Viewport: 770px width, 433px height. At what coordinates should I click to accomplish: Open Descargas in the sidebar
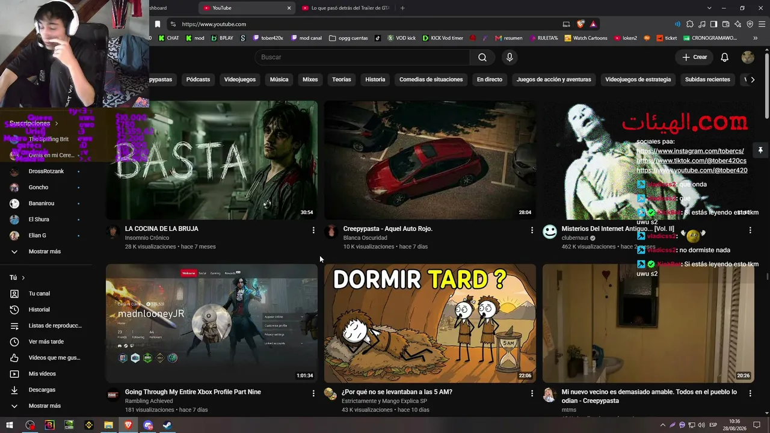click(x=42, y=390)
